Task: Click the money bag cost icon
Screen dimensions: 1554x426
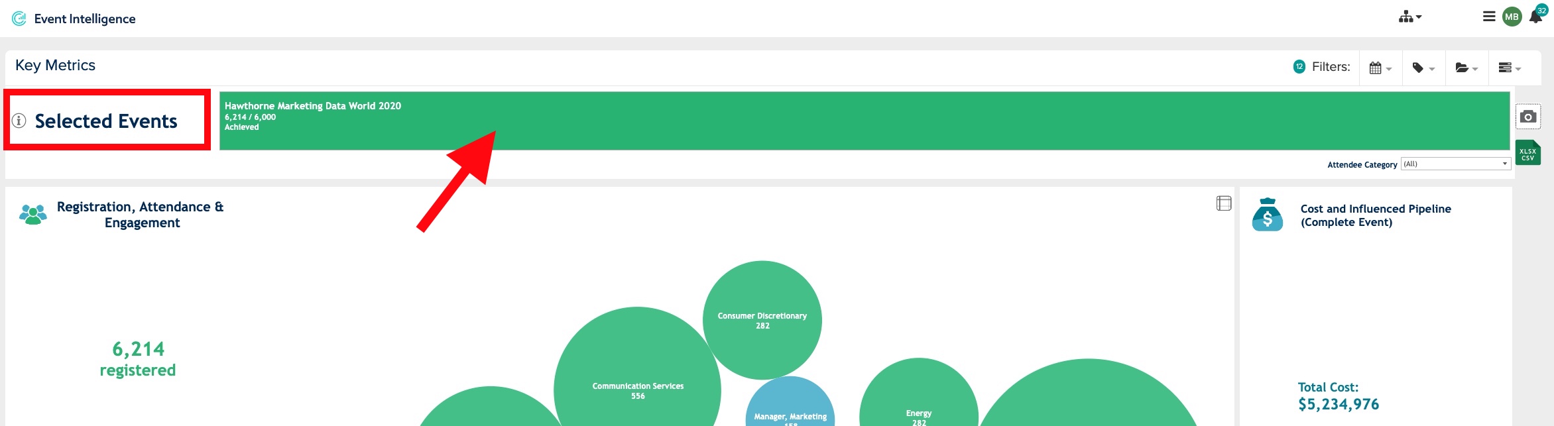Action: [x=1268, y=215]
